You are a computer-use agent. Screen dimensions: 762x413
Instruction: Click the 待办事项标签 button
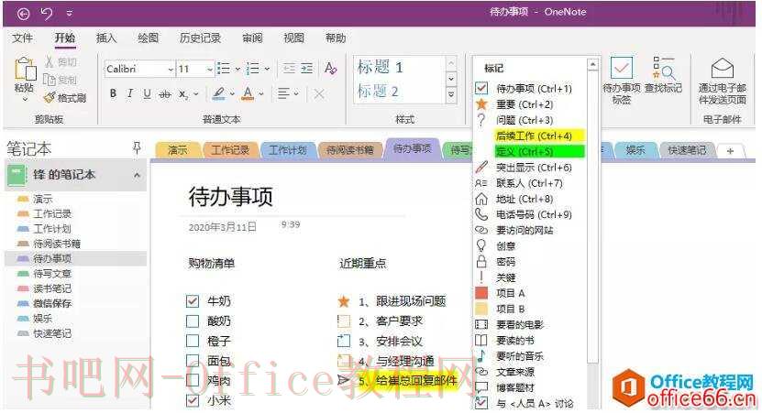[622, 81]
